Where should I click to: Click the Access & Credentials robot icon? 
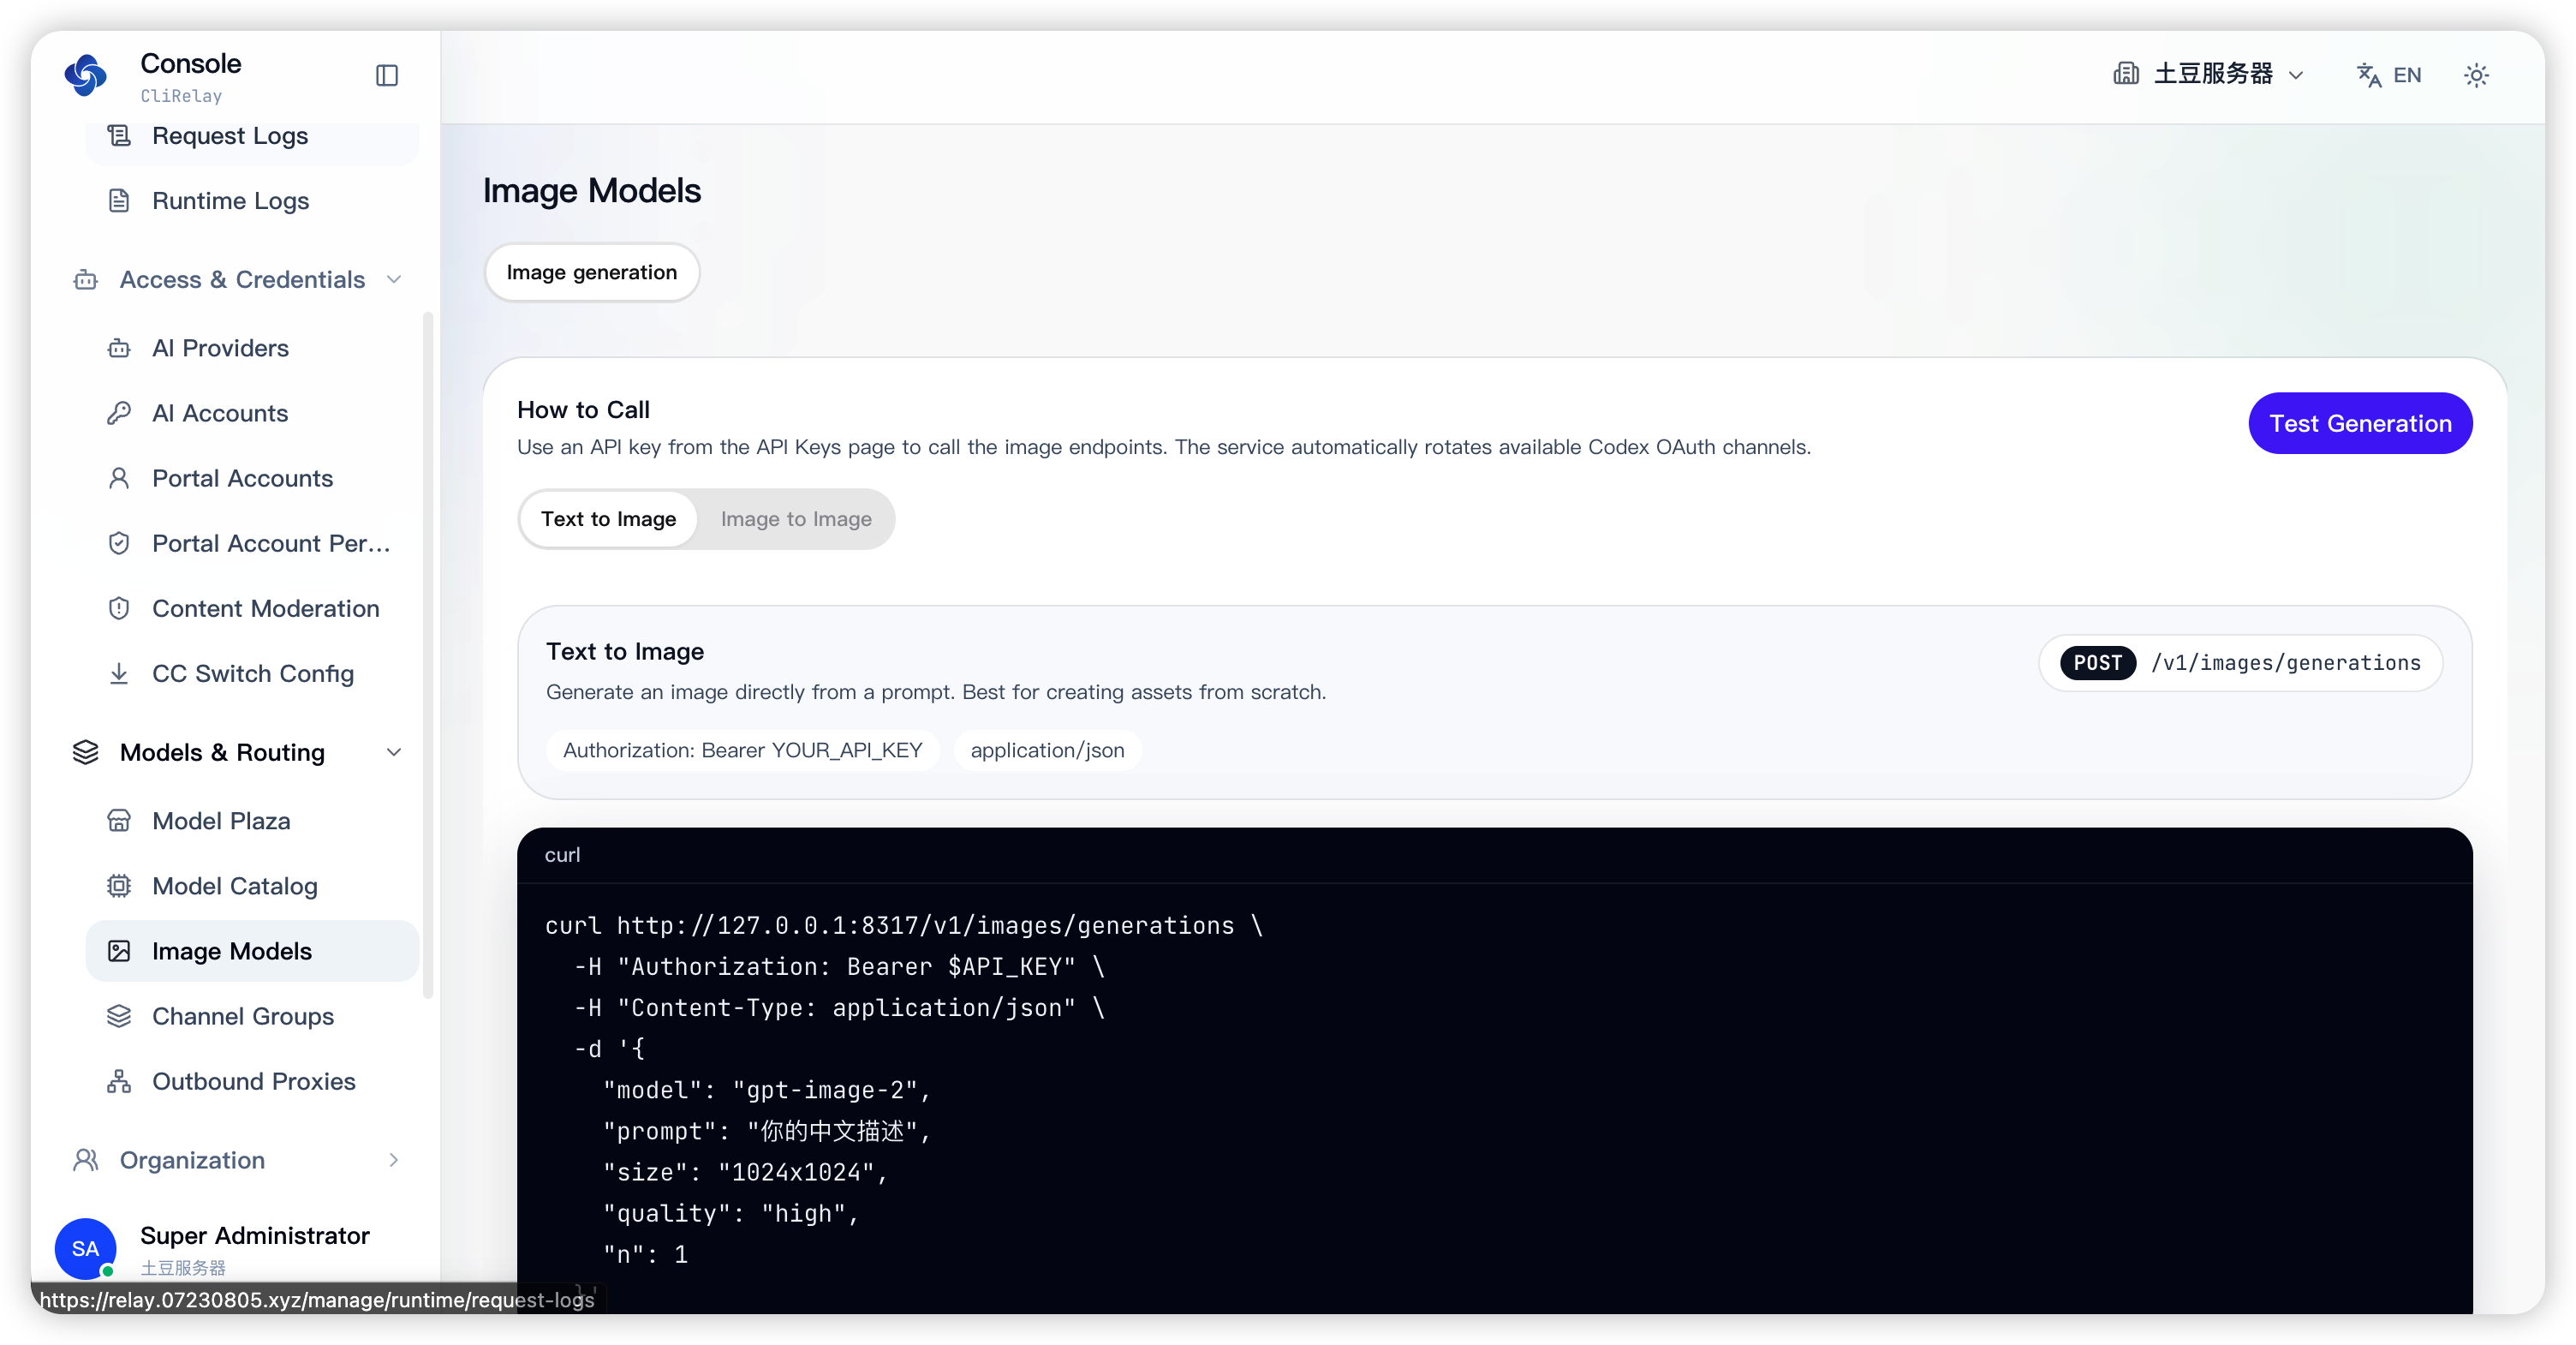click(86, 279)
